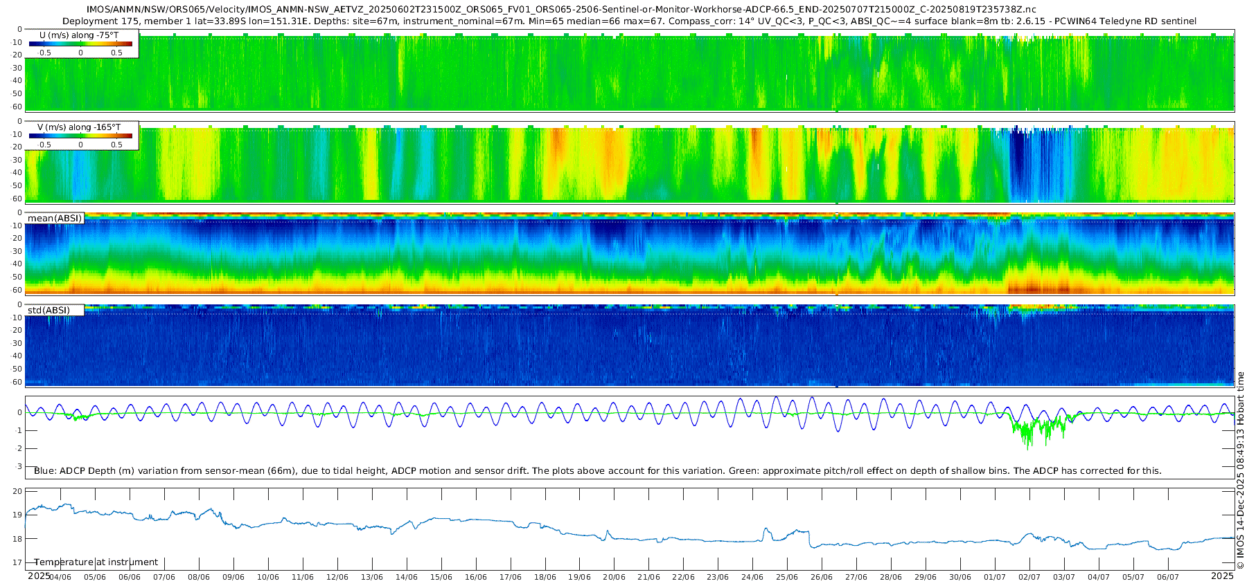Click the IMOS copyright timestamp text
The height and width of the screenshot is (588, 1247).
pyautogui.click(x=1240, y=470)
